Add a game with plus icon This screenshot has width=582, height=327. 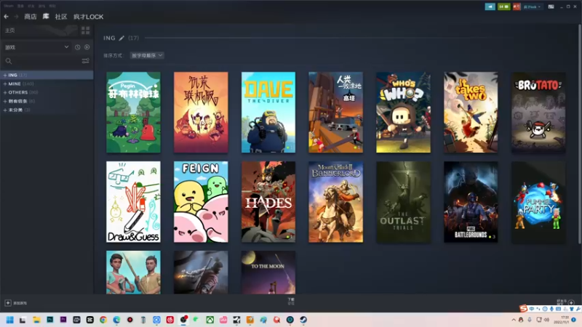tap(8, 303)
